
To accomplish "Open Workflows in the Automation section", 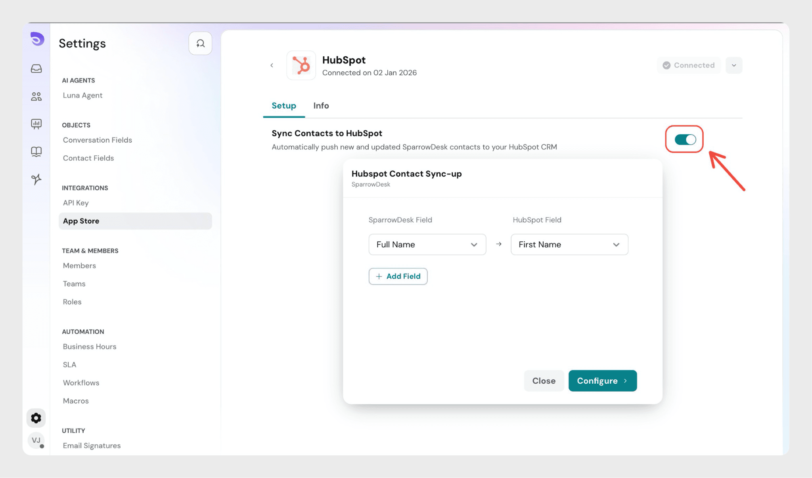I will tap(81, 383).
